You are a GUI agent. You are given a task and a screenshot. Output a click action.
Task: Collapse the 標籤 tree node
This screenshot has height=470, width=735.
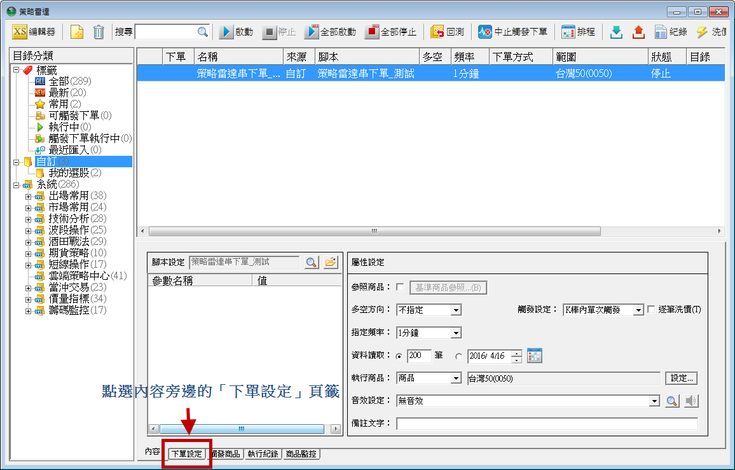pos(17,70)
